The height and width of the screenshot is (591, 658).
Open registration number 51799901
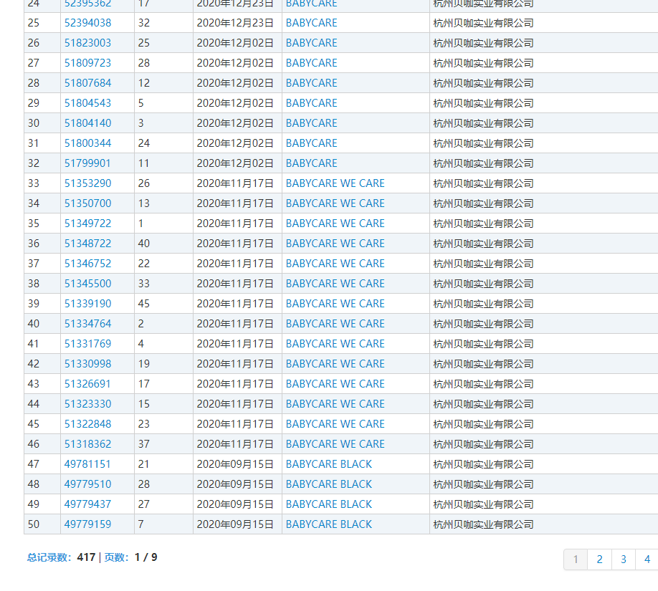87,163
